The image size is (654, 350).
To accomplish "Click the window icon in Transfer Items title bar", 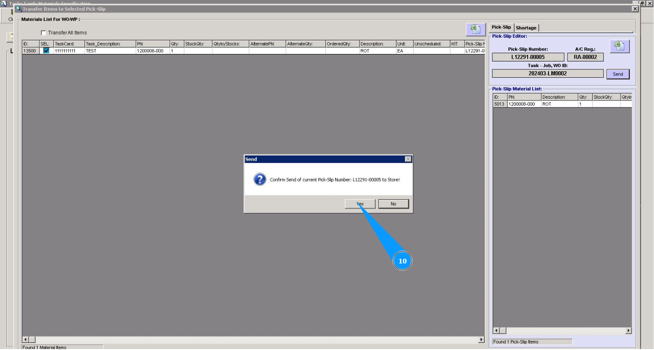I will point(19,8).
